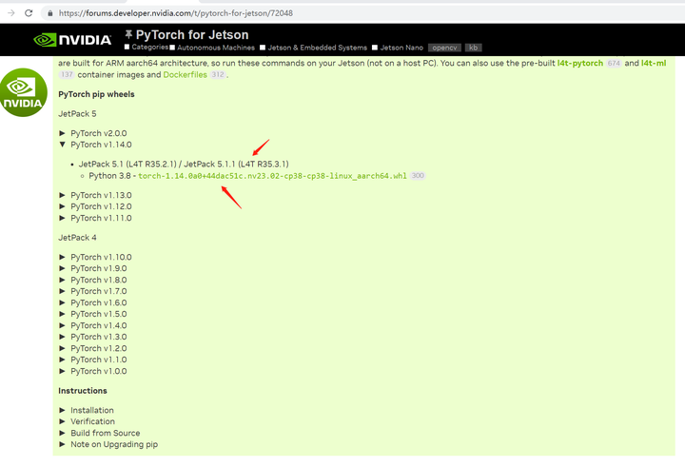Expand the PyTorch v1.2.0 section
Screen dimensions: 685x467
click(93, 348)
